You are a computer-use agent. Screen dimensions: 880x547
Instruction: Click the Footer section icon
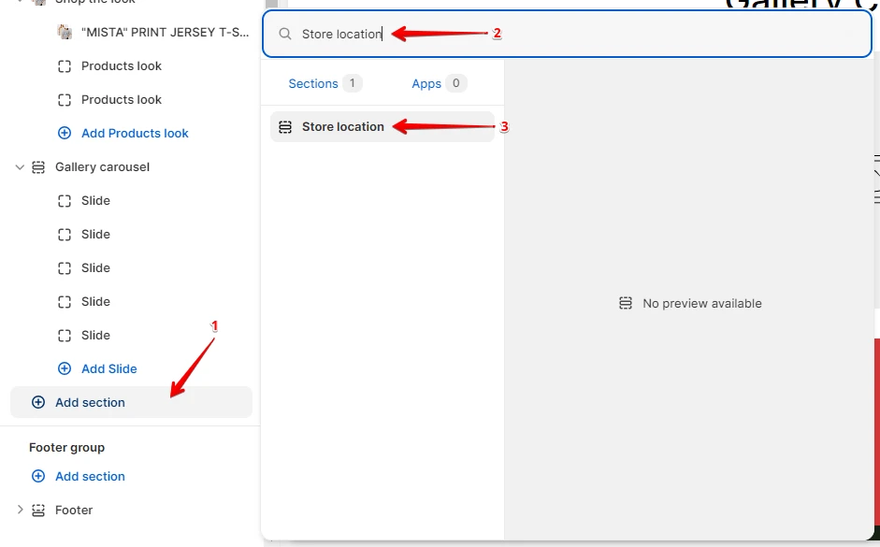38,511
